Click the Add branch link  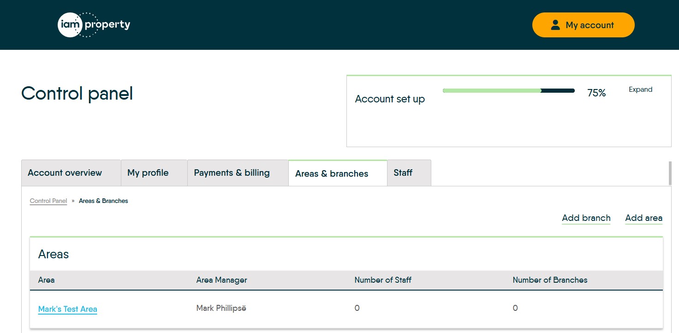point(586,218)
